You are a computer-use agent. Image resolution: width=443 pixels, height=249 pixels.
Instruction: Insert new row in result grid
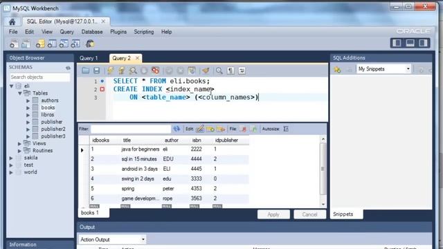[x=210, y=129]
